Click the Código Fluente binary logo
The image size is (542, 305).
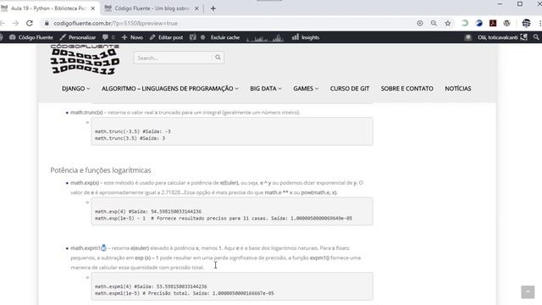point(85,59)
